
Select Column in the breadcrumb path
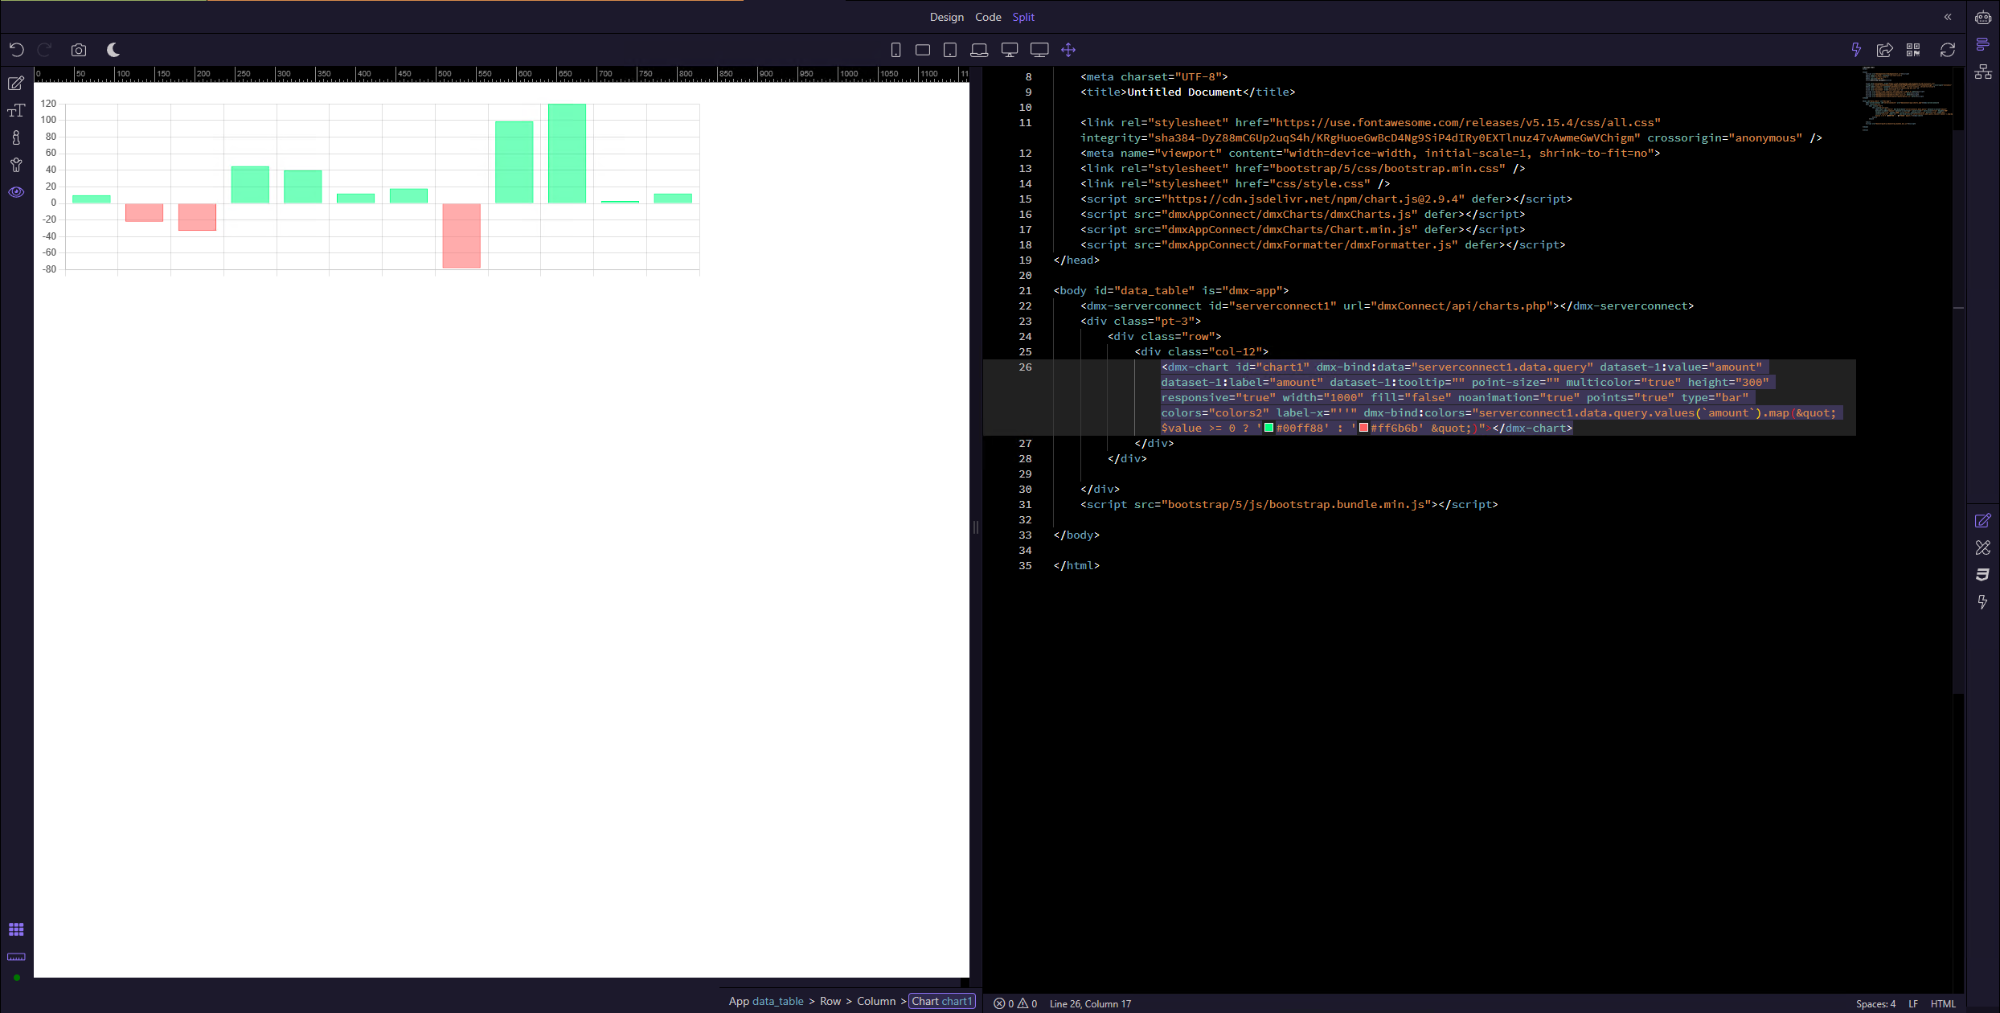click(x=875, y=1001)
